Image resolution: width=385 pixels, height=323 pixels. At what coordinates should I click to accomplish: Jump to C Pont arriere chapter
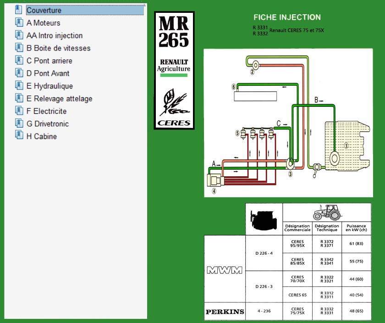point(49,61)
